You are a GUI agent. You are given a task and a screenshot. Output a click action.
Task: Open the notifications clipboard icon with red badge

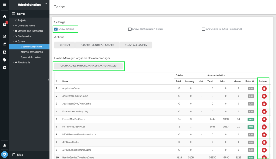(x=4, y=24)
